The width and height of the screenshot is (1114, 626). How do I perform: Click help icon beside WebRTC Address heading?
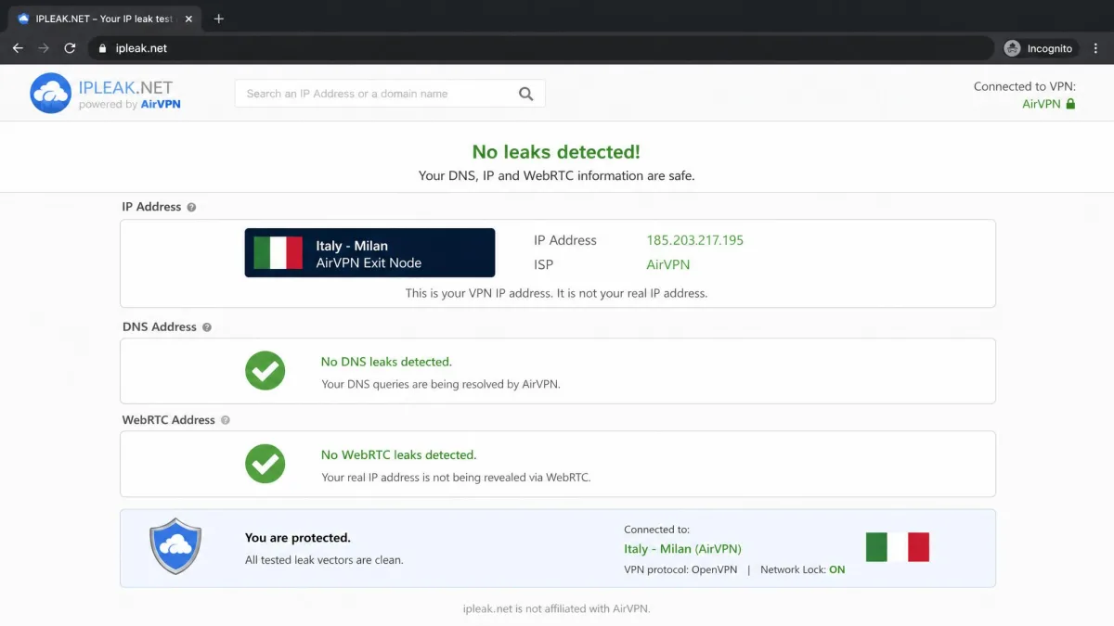tap(226, 420)
